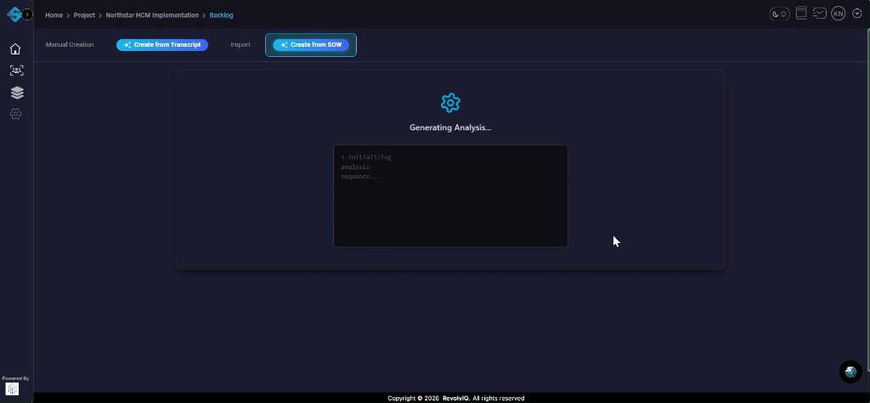Viewport: 870px width, 403px height.
Task: Open the stacked layers icon in the sidebar
Action: tap(17, 92)
